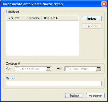Image resolution: width=108 pixels, height=102 pixels.
Task: Sort by the Benutzer-ID column header
Action: click(60, 18)
